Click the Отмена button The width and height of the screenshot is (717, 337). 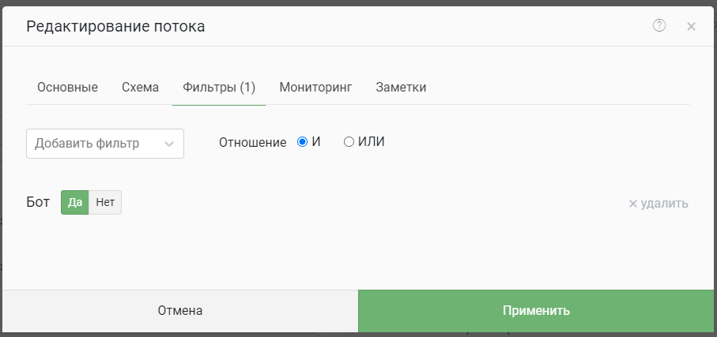pos(180,311)
